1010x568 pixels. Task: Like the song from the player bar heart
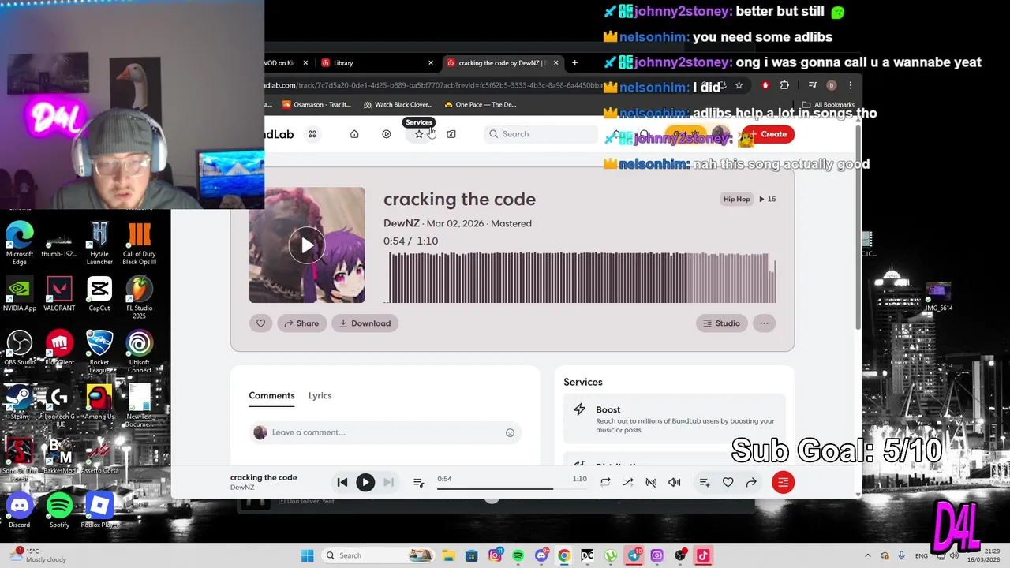point(728,482)
